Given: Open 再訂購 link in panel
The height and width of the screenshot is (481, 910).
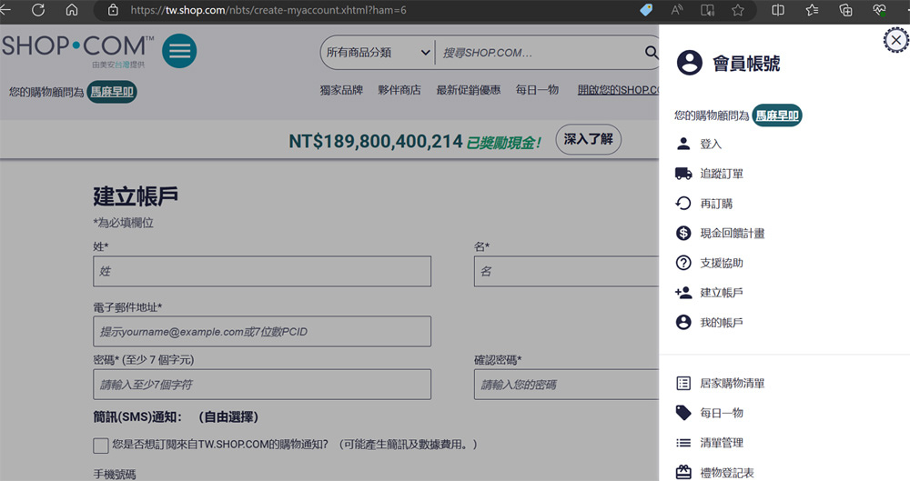Looking at the screenshot, I should click(716, 204).
